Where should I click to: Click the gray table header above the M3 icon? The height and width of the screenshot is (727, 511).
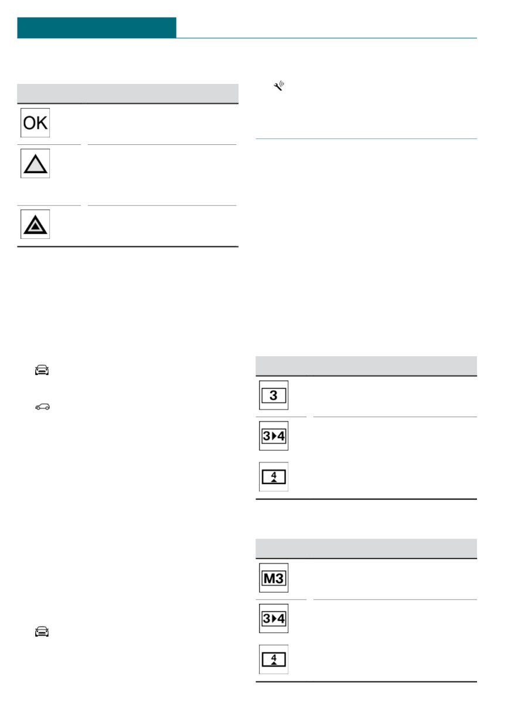[366, 549]
